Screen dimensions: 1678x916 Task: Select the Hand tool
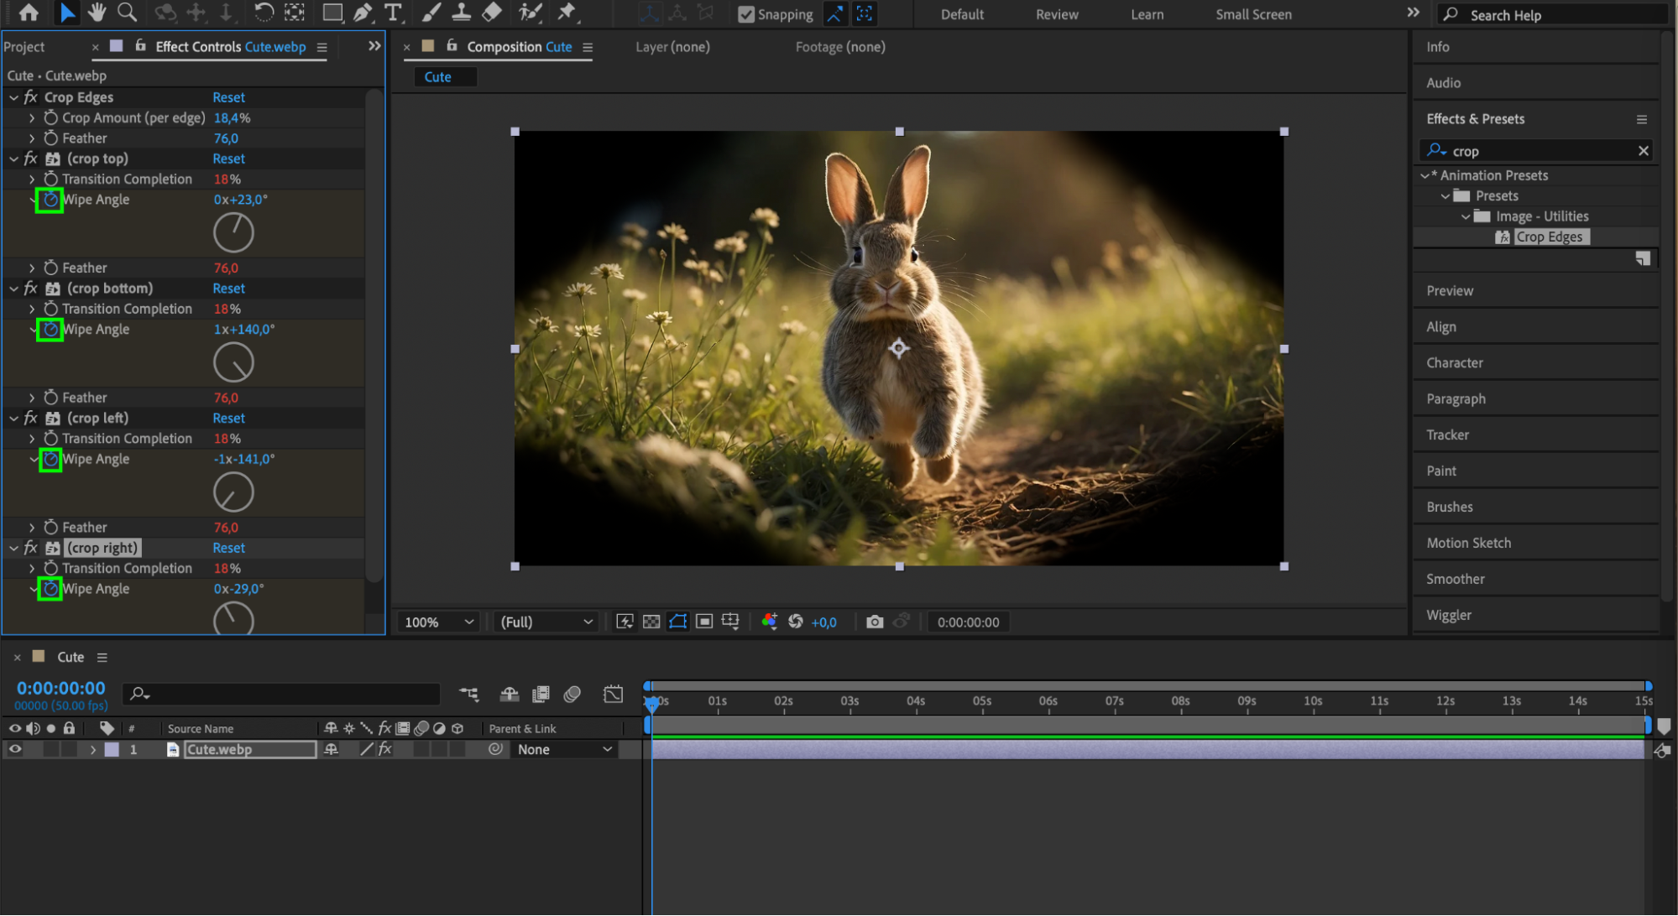(97, 13)
